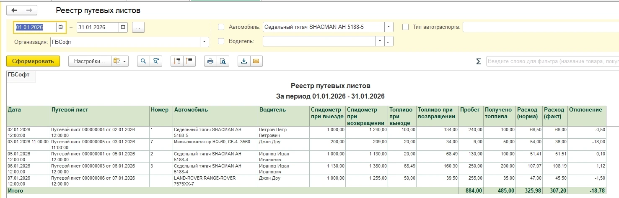Send report by email envelope icon
The width and height of the screenshot is (619, 198).
point(255,61)
